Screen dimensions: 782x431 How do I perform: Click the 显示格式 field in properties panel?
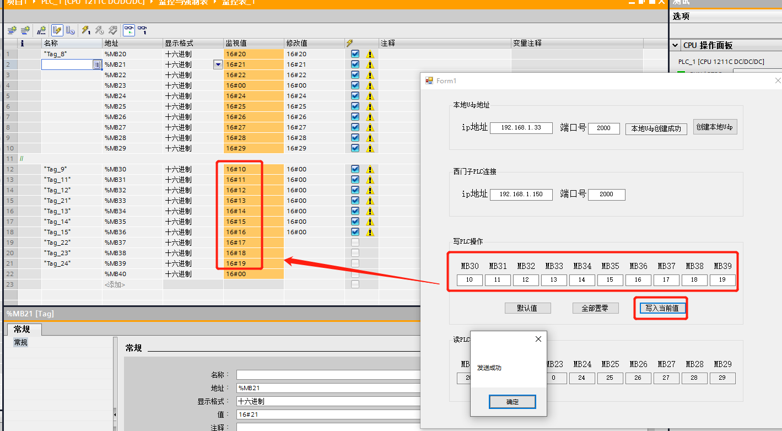(x=328, y=401)
